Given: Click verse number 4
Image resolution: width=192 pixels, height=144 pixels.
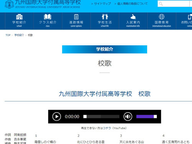Looking at the screenshot, I should click(164, 136).
